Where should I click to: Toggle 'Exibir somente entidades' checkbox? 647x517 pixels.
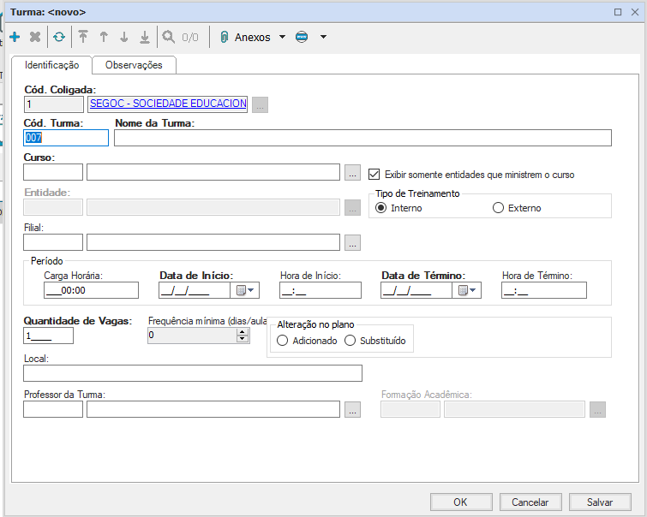point(374,174)
